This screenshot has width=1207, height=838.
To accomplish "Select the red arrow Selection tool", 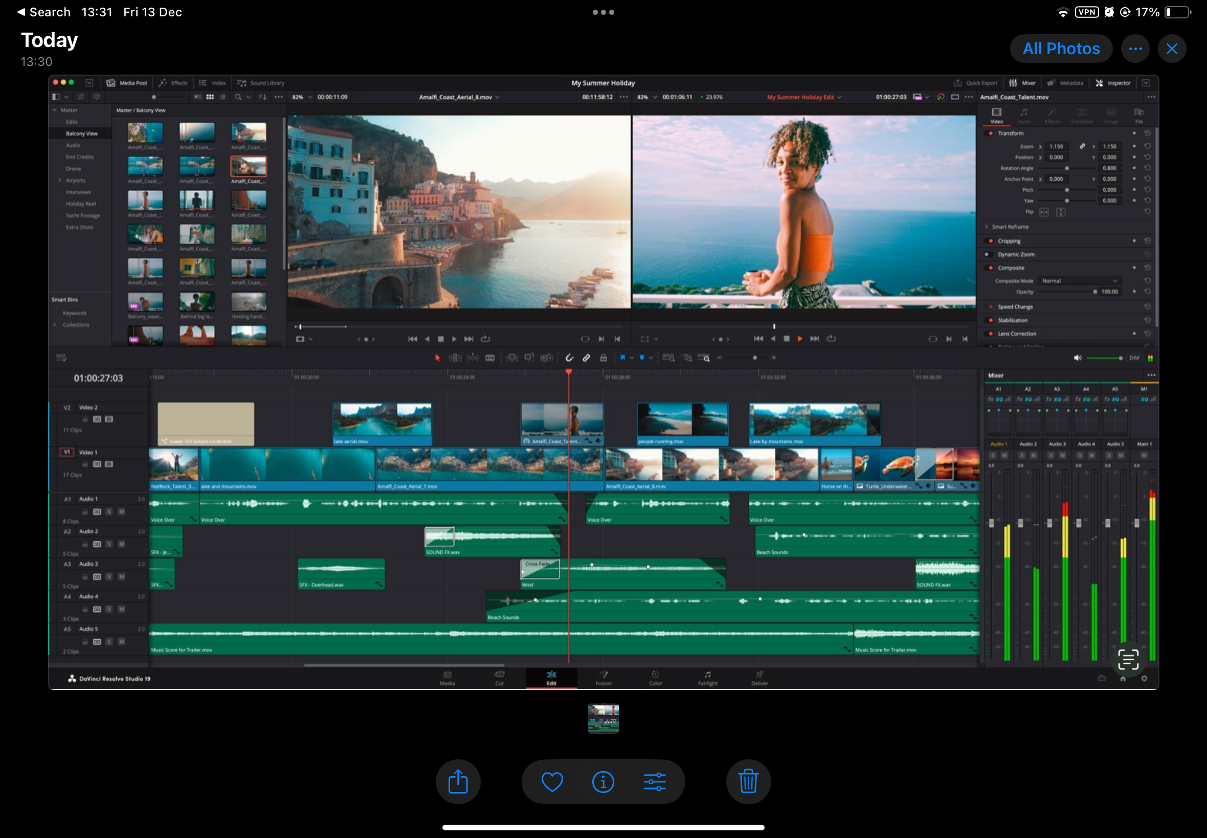I will click(x=437, y=358).
